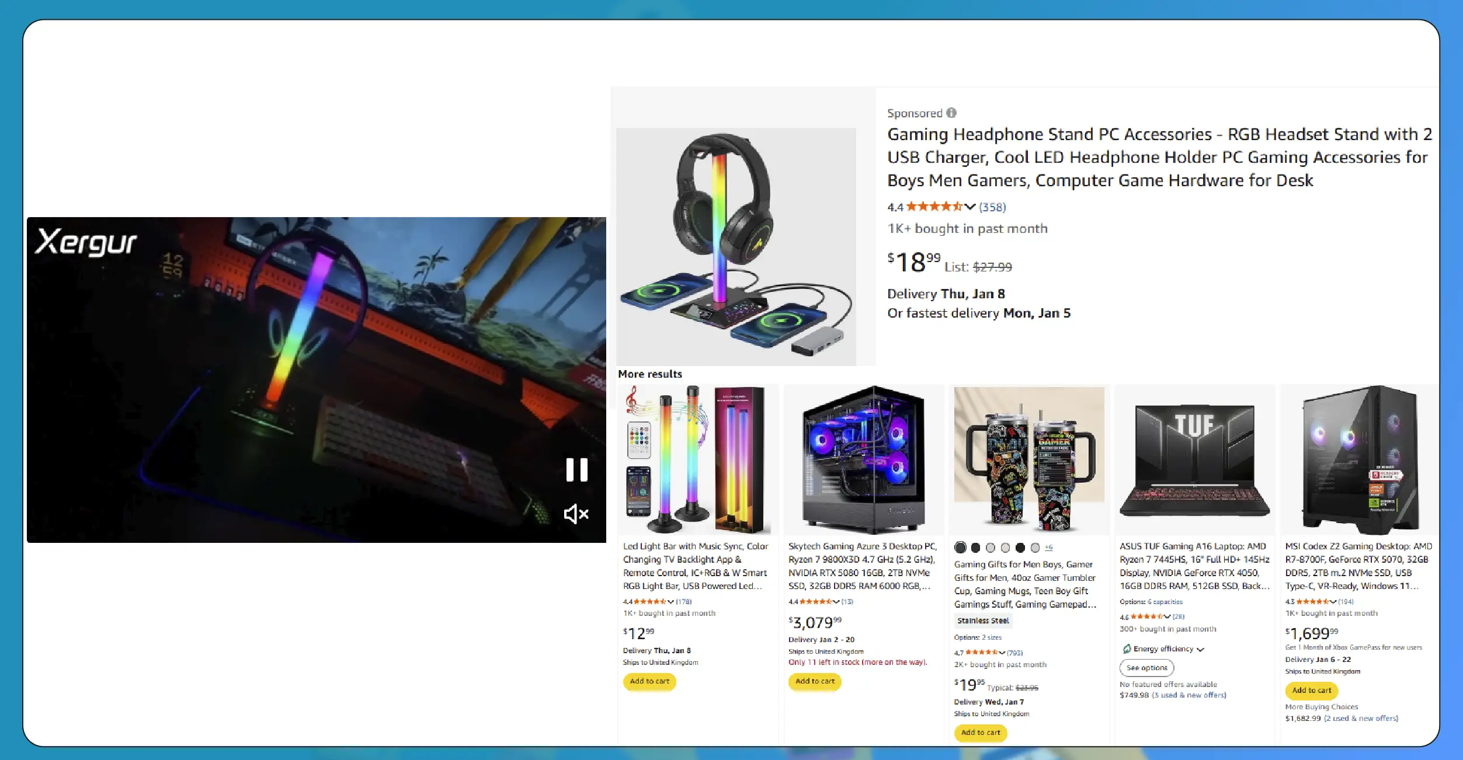The height and width of the screenshot is (760, 1463).
Task: Open the 3 used & new offers link
Action: click(1189, 695)
